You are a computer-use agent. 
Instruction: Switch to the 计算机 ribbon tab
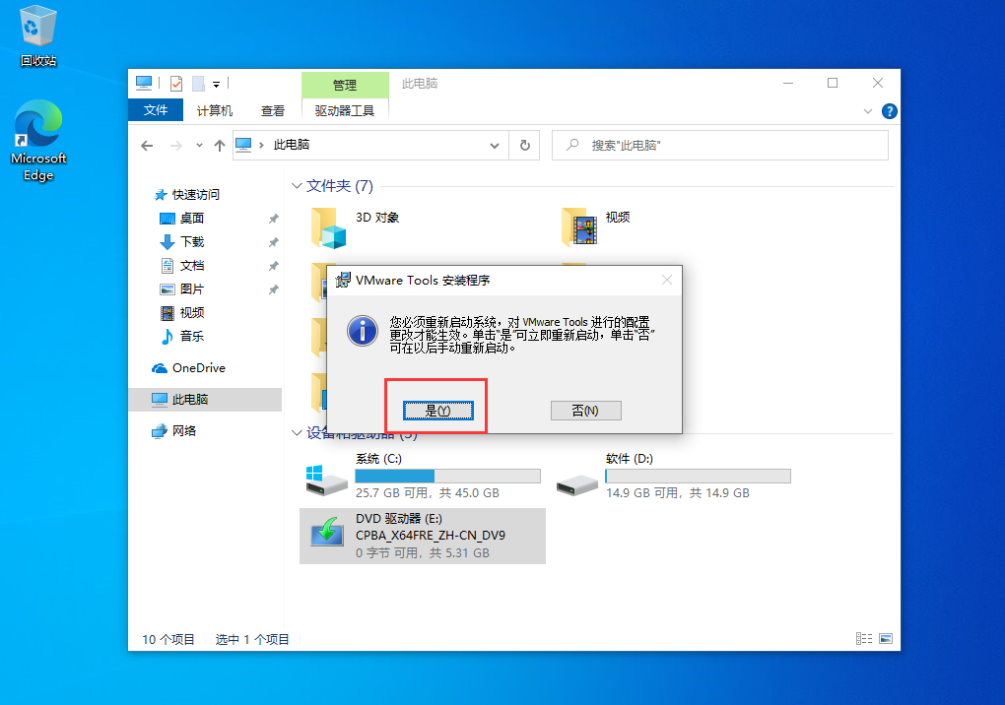pos(214,111)
